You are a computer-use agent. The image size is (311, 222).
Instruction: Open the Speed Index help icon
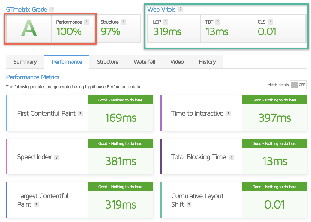(57, 157)
